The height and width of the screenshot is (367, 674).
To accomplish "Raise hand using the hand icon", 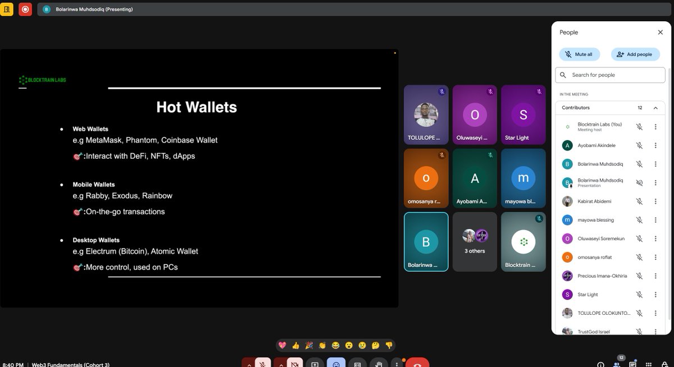I will coord(379,364).
